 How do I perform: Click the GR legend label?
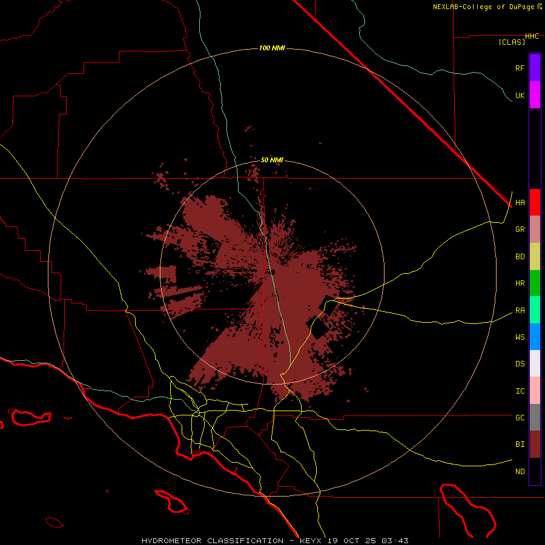(x=520, y=230)
